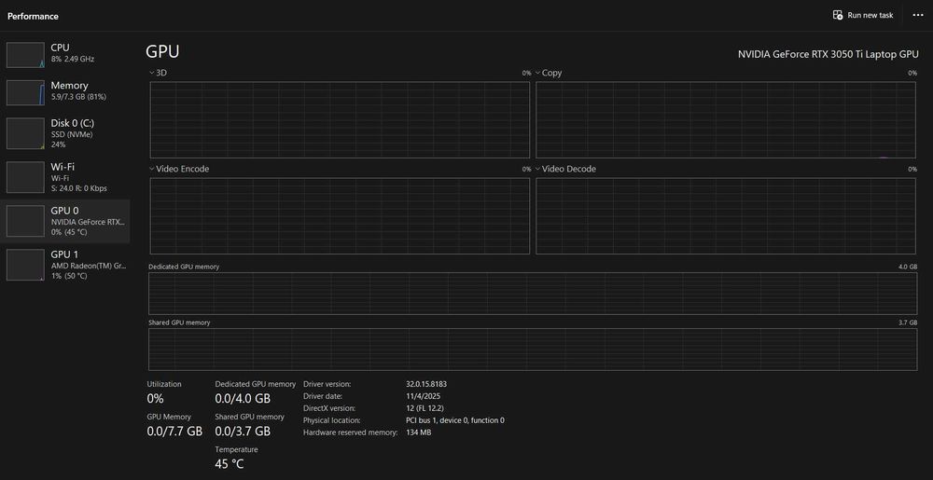
Task: Click driver version 32.0.15.8183
Action: (x=426, y=384)
